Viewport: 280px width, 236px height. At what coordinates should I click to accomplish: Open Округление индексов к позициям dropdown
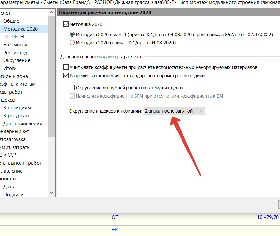(174, 111)
